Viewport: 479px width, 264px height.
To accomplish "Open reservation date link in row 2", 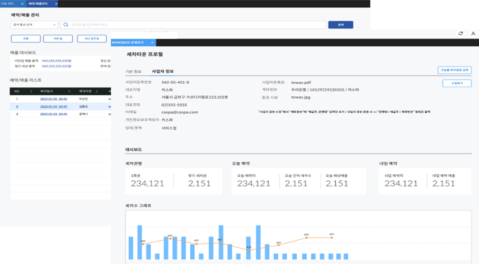I will click(53, 106).
